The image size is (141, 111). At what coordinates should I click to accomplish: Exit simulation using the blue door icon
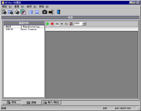[59, 12]
